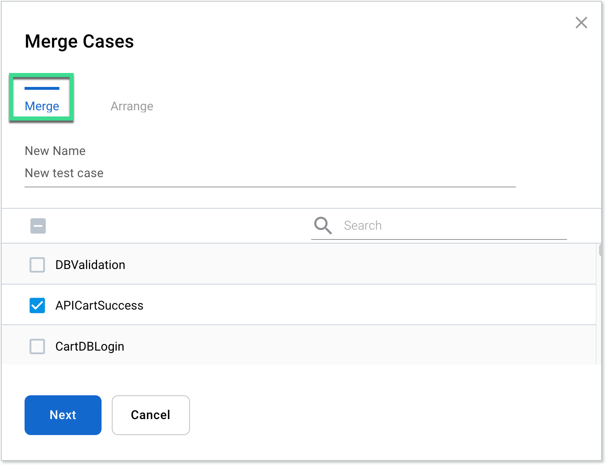Click the CartDBLogin list entry
This screenshot has width=606, height=465.
[x=164, y=346]
